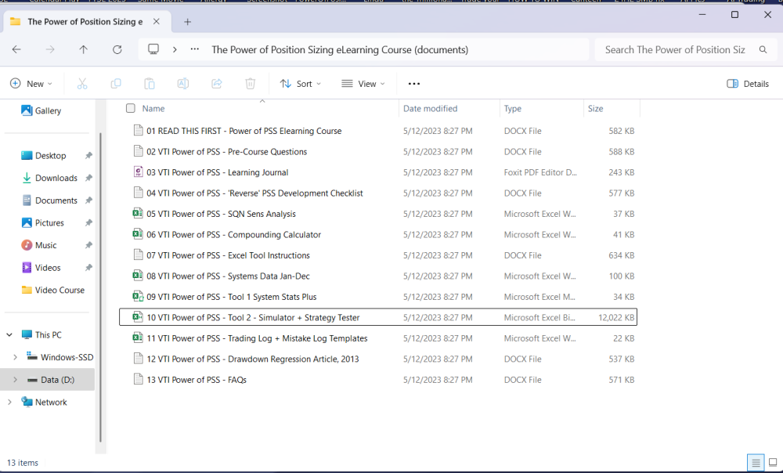Open the View dropdown menu
The image size is (783, 473).
[x=363, y=84]
